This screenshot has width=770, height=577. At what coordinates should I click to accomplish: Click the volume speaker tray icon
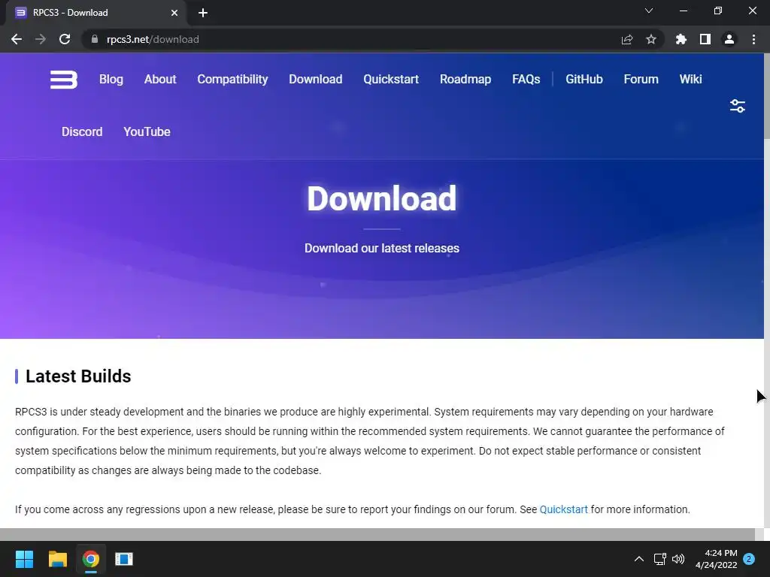[678, 559]
